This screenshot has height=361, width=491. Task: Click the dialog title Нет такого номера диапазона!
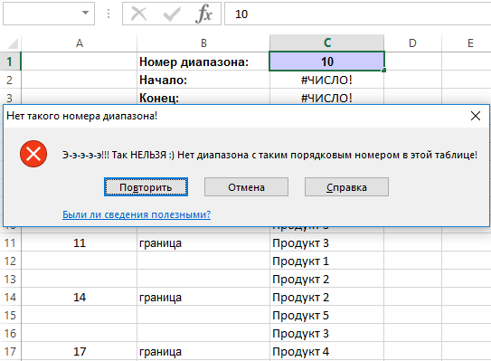coord(81,116)
